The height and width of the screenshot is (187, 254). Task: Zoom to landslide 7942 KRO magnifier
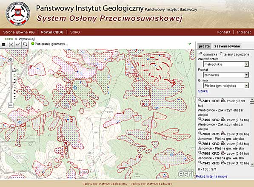[x=200, y=162]
